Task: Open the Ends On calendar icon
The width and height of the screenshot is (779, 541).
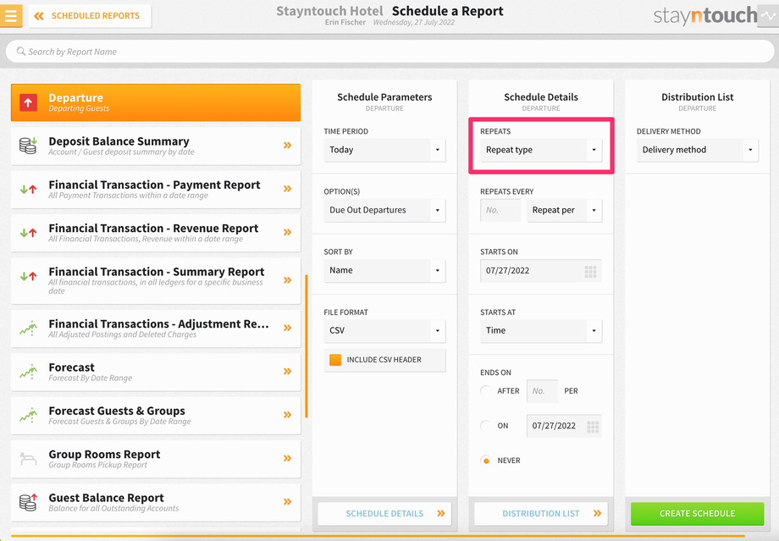Action: click(x=593, y=426)
